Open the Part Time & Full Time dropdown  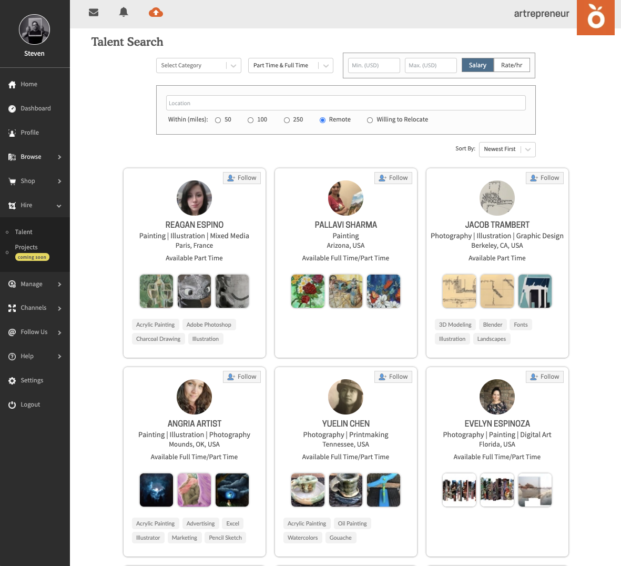tap(290, 66)
